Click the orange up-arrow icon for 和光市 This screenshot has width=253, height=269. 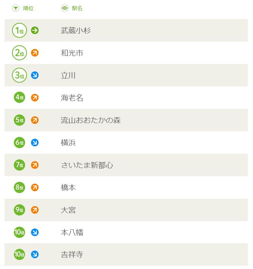(35, 53)
